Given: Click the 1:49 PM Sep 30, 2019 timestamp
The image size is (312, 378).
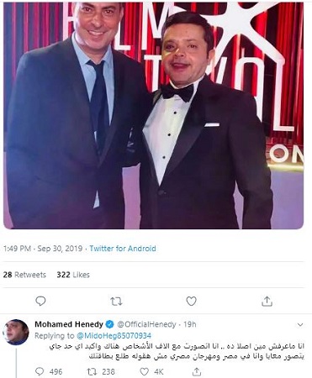Looking at the screenshot, I should click(43, 249).
